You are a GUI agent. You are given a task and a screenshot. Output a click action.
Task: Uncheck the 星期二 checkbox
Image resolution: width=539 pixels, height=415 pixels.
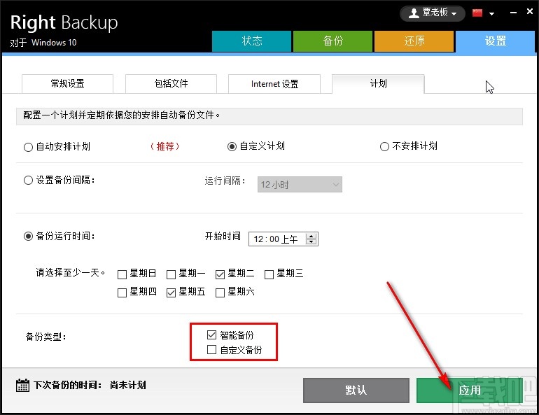coord(220,274)
